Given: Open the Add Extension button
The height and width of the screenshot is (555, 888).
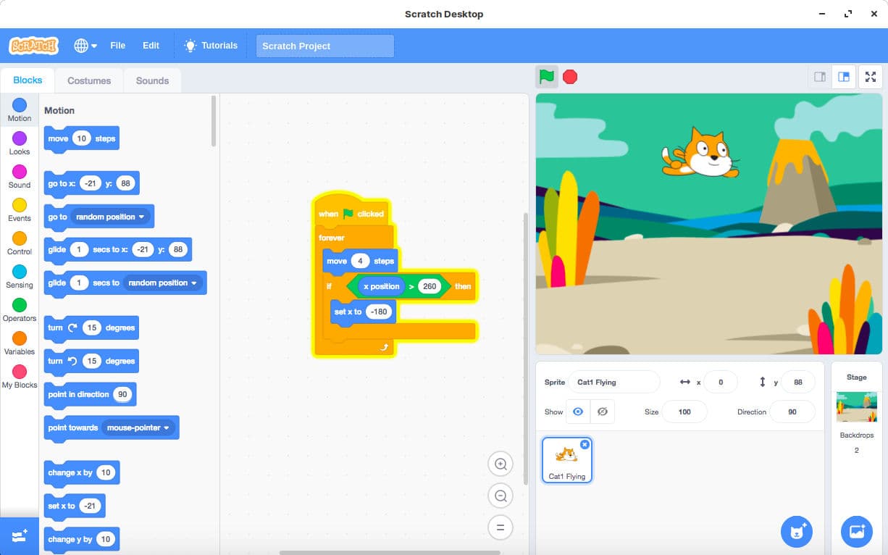Looking at the screenshot, I should [19, 536].
